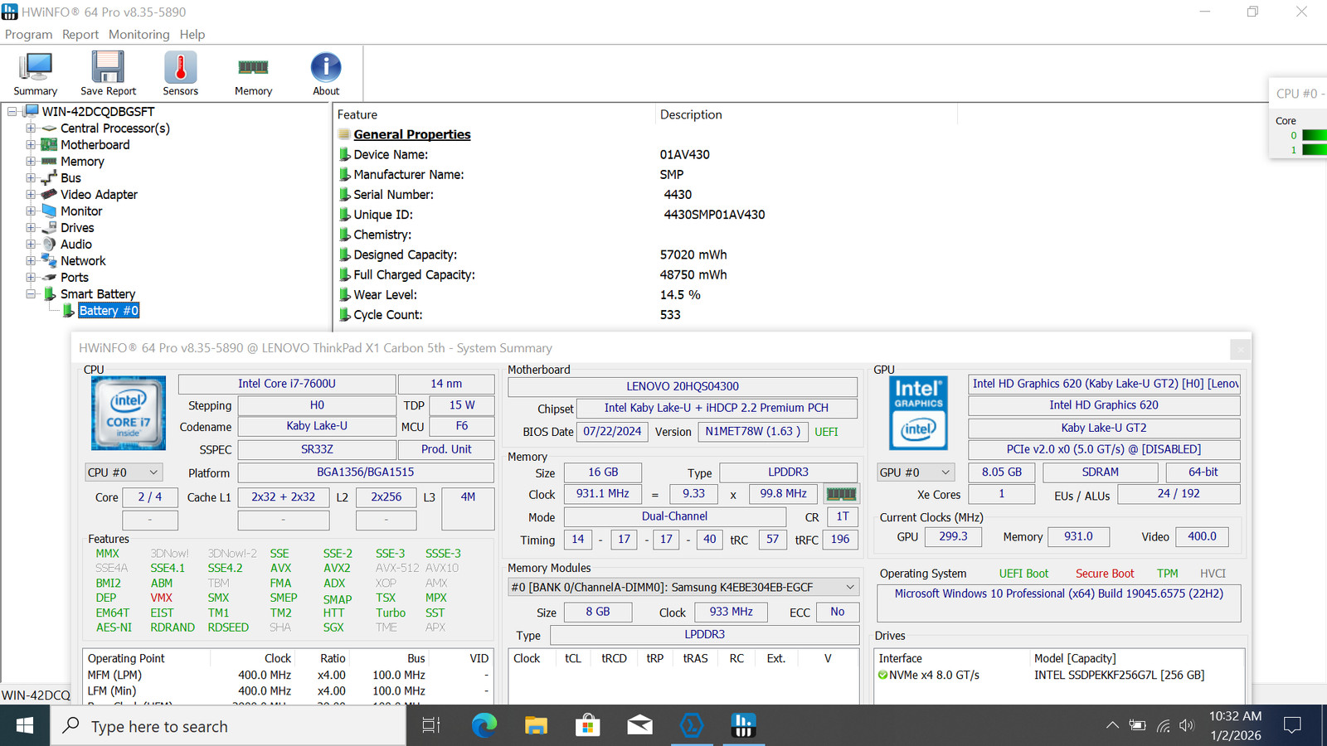The width and height of the screenshot is (1327, 746).
Task: Expand the Drives tree node
Action: click(x=31, y=228)
